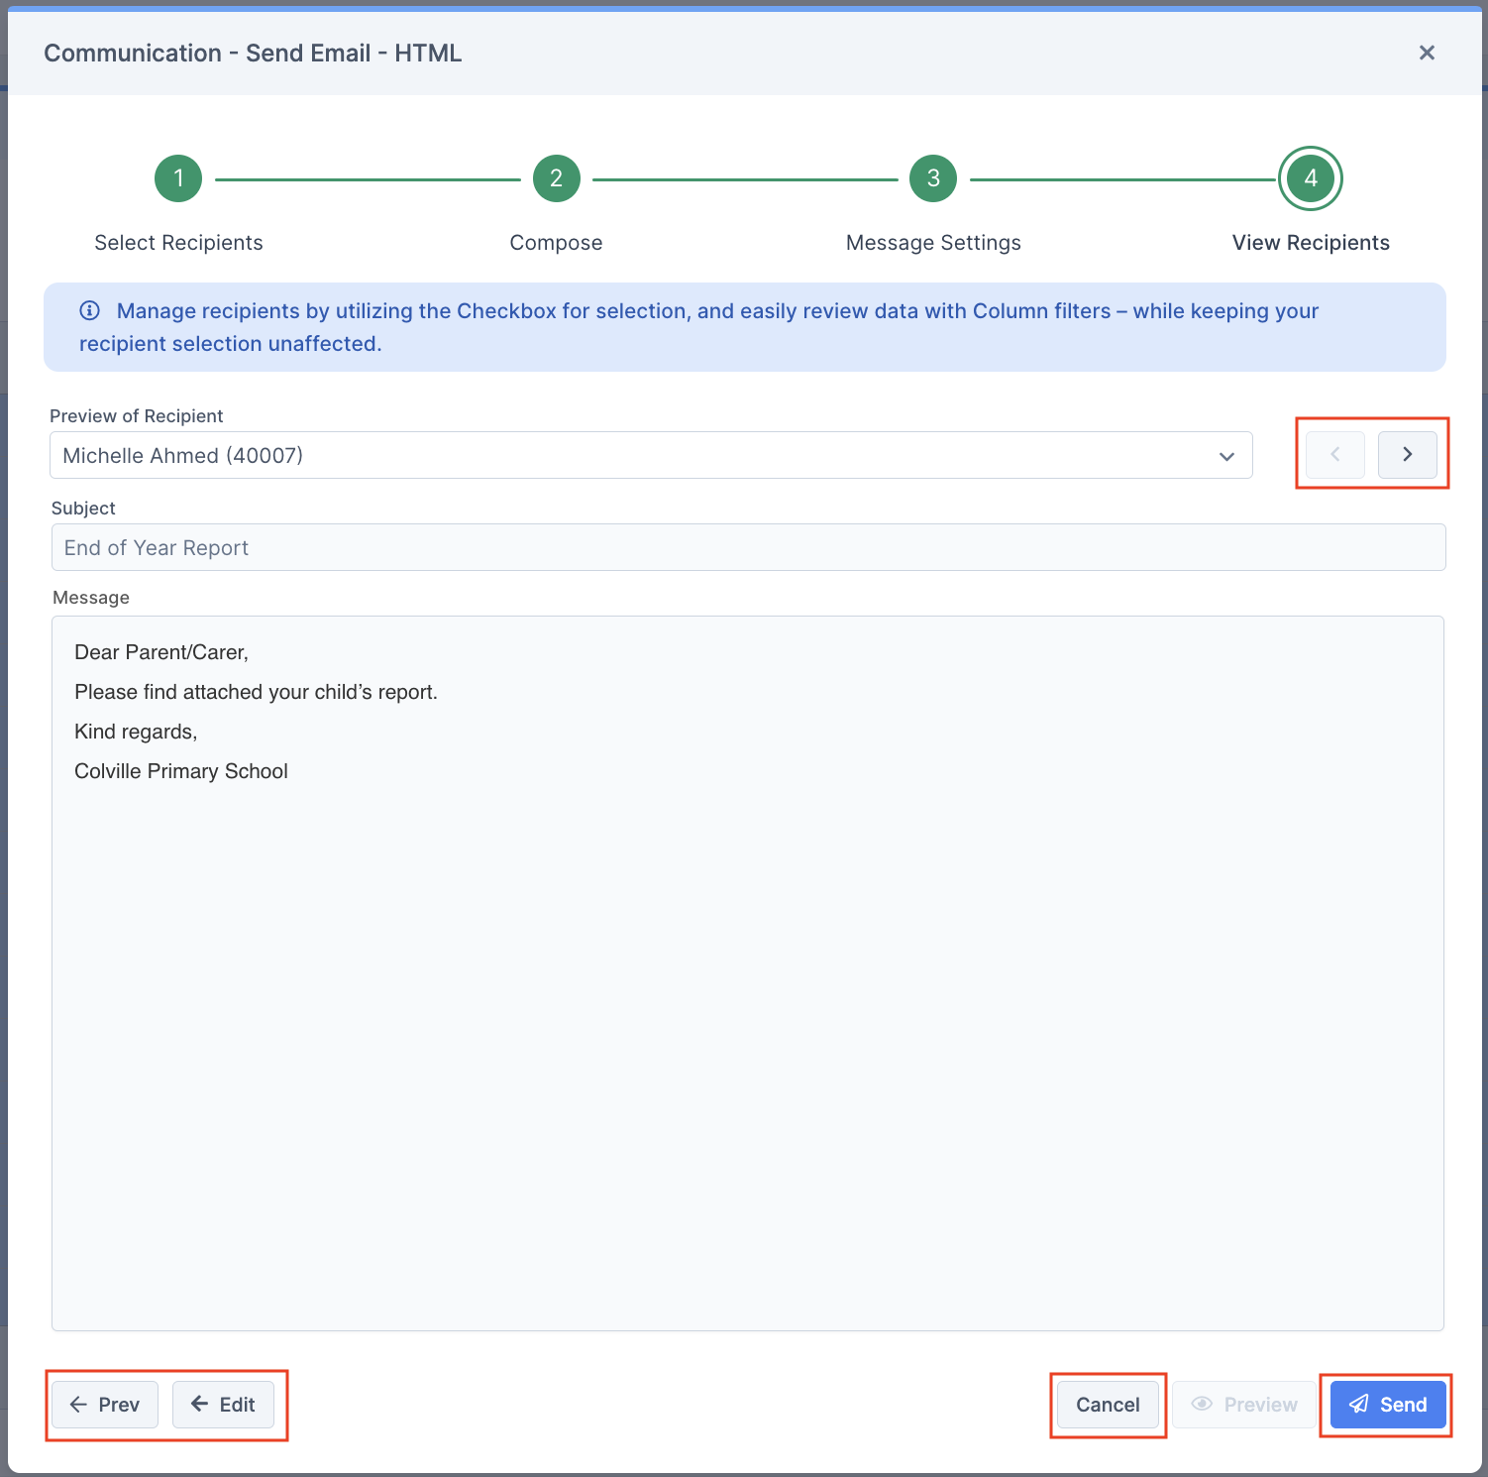
Task: Toggle the View Recipients step indicator
Action: coord(1310,178)
